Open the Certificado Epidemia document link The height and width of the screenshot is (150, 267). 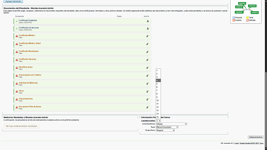[x=28, y=20]
